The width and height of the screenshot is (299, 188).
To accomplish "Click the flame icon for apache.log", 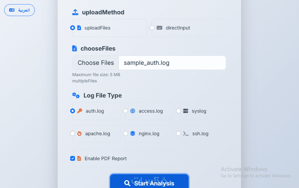I will (x=79, y=134).
